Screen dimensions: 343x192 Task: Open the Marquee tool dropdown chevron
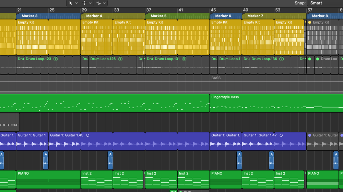[x=90, y=3]
